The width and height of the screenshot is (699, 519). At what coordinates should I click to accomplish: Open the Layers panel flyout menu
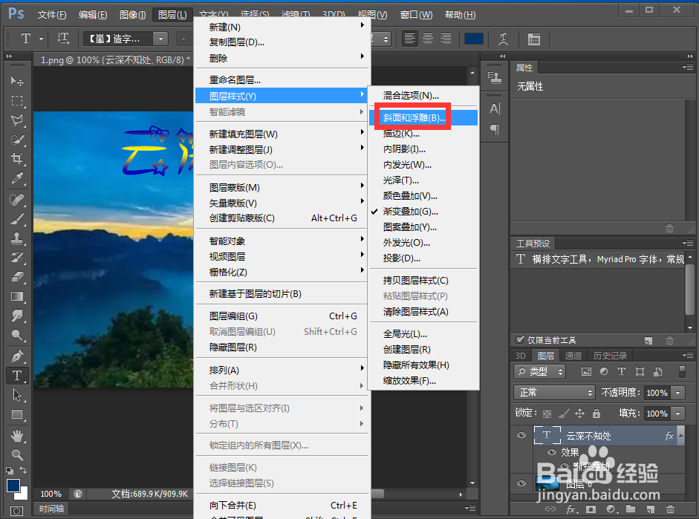click(x=688, y=355)
